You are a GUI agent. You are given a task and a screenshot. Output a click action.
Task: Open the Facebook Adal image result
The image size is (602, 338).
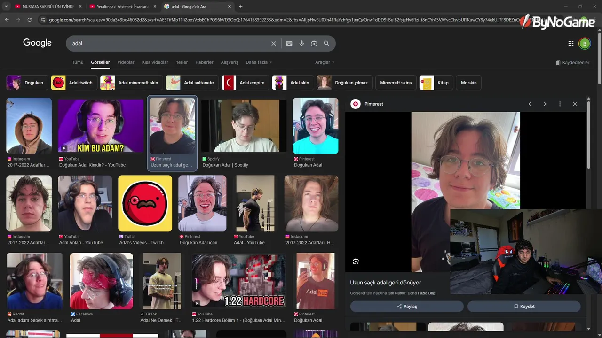[102, 281]
